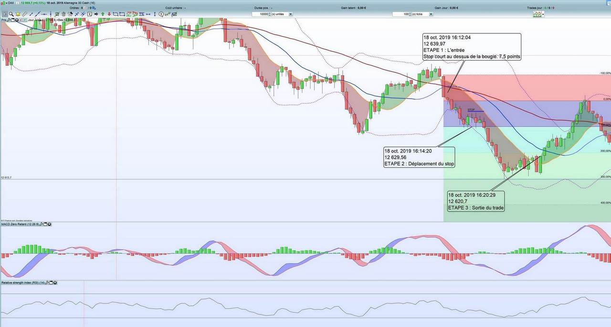The width and height of the screenshot is (611, 327).
Task: Click the blue STOP line marker
Action: click(475, 110)
